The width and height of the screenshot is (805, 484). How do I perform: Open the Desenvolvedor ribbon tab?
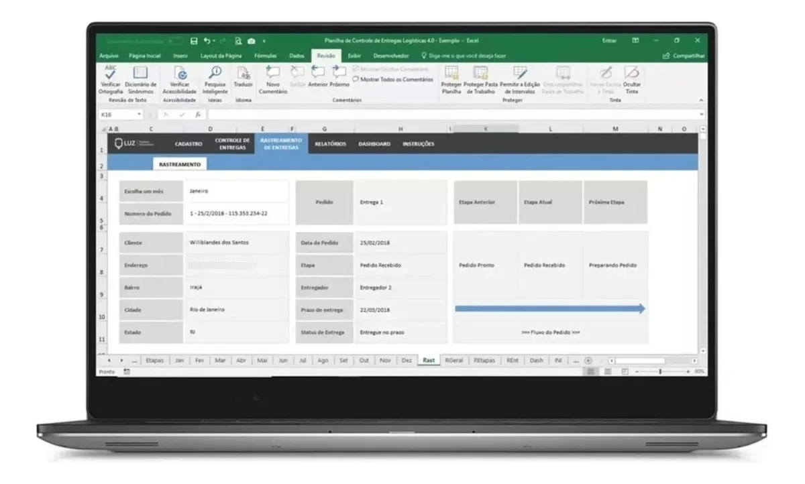coord(391,56)
